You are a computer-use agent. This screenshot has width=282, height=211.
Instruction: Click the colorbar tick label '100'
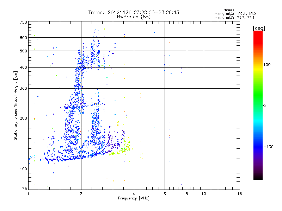[x=267, y=65]
